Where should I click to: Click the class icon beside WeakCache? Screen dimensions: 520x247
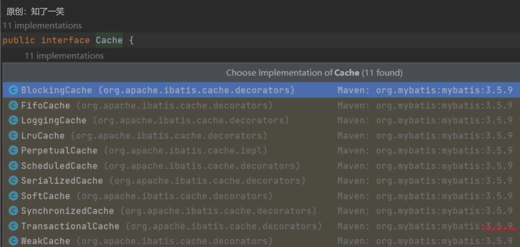13,241
